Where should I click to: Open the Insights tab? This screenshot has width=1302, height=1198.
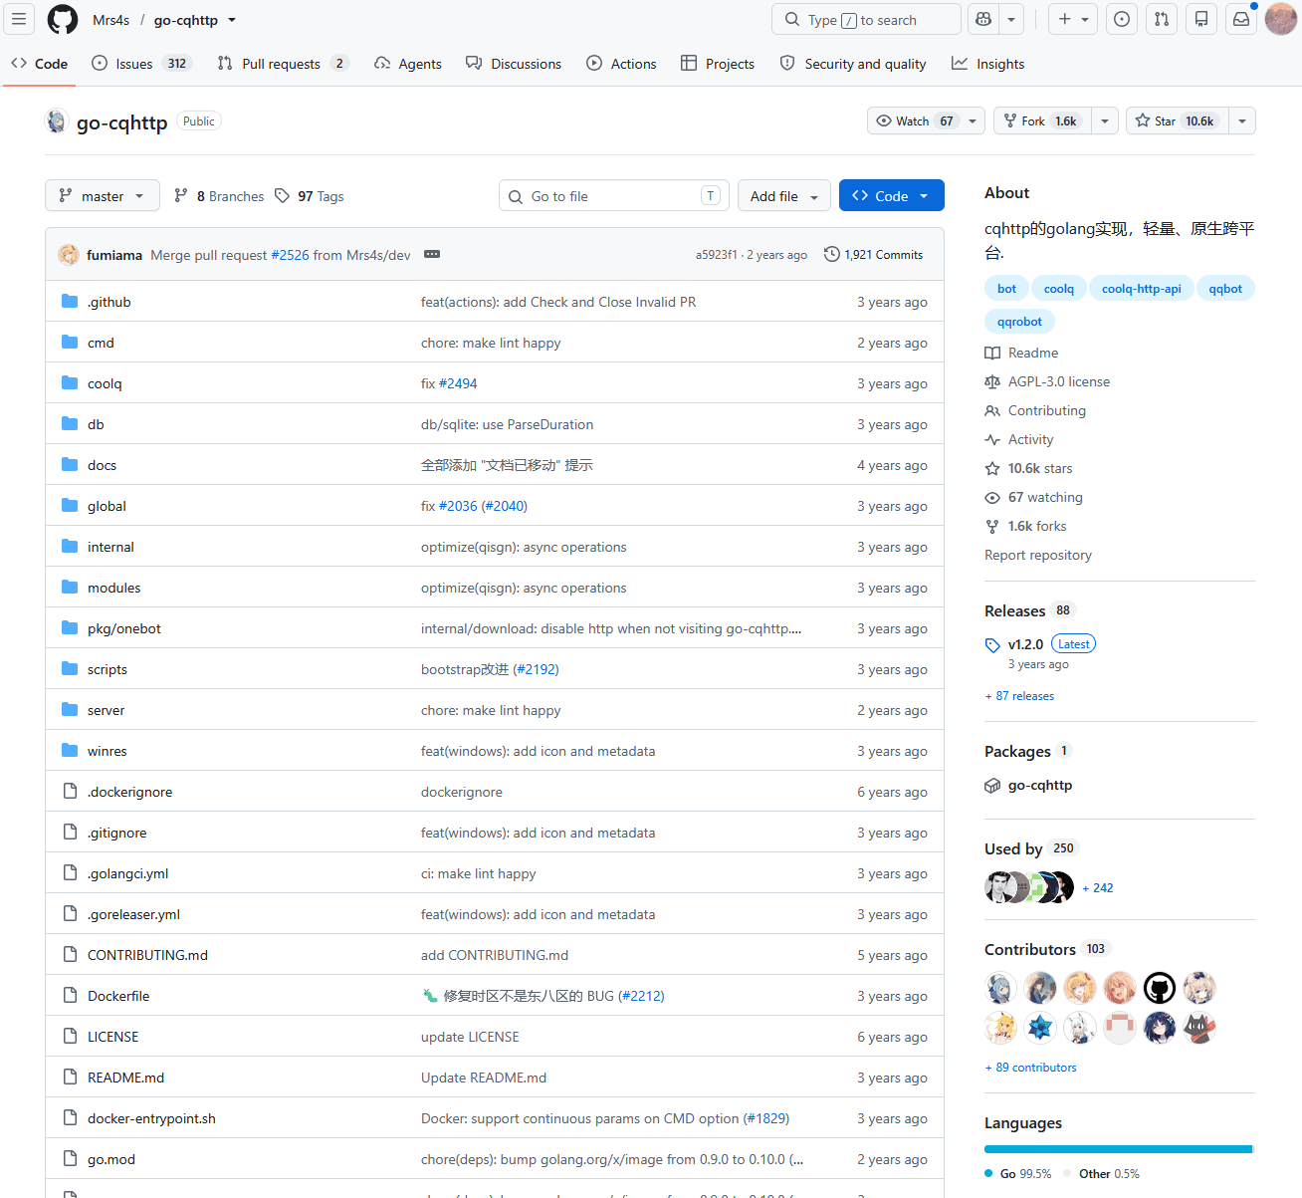pyautogui.click(x=987, y=64)
